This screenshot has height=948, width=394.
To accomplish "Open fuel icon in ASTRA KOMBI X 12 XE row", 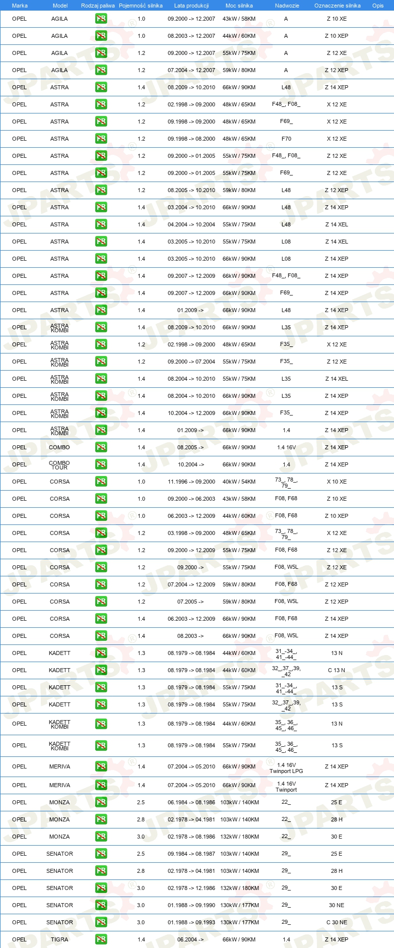I will pyautogui.click(x=101, y=344).
